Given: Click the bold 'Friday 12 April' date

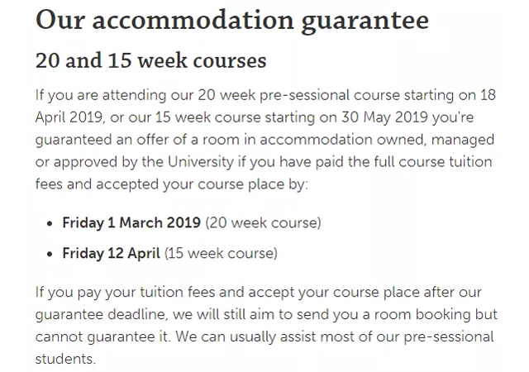Looking at the screenshot, I should [112, 253].
